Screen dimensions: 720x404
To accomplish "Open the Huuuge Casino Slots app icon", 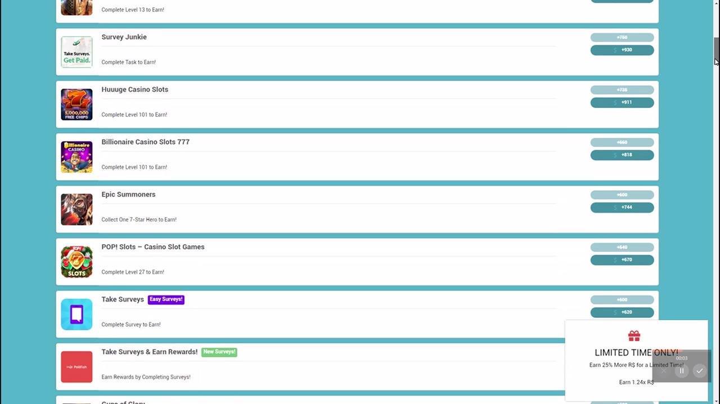I will [76, 105].
